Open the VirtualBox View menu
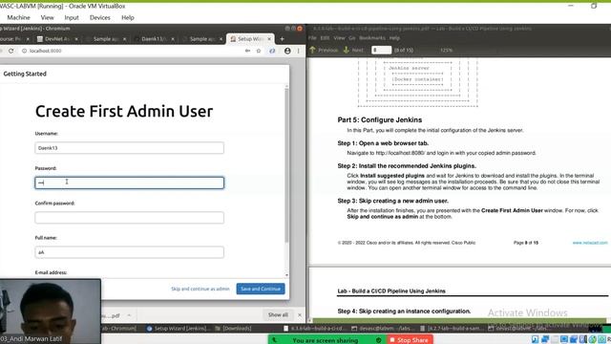This screenshot has width=611, height=344. coord(47,17)
